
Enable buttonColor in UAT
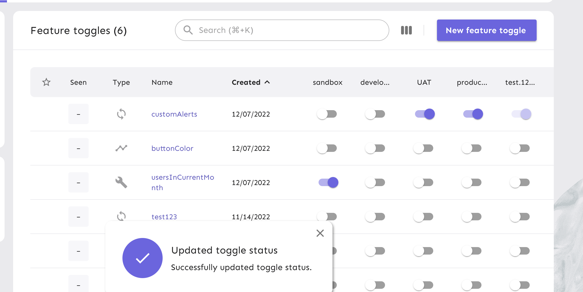[x=423, y=148]
